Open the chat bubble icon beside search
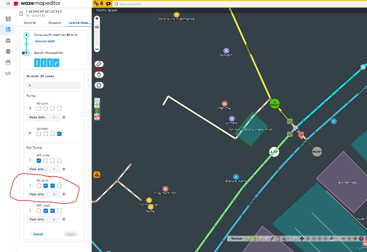The width and height of the screenshot is (367, 252). [x=108, y=4]
